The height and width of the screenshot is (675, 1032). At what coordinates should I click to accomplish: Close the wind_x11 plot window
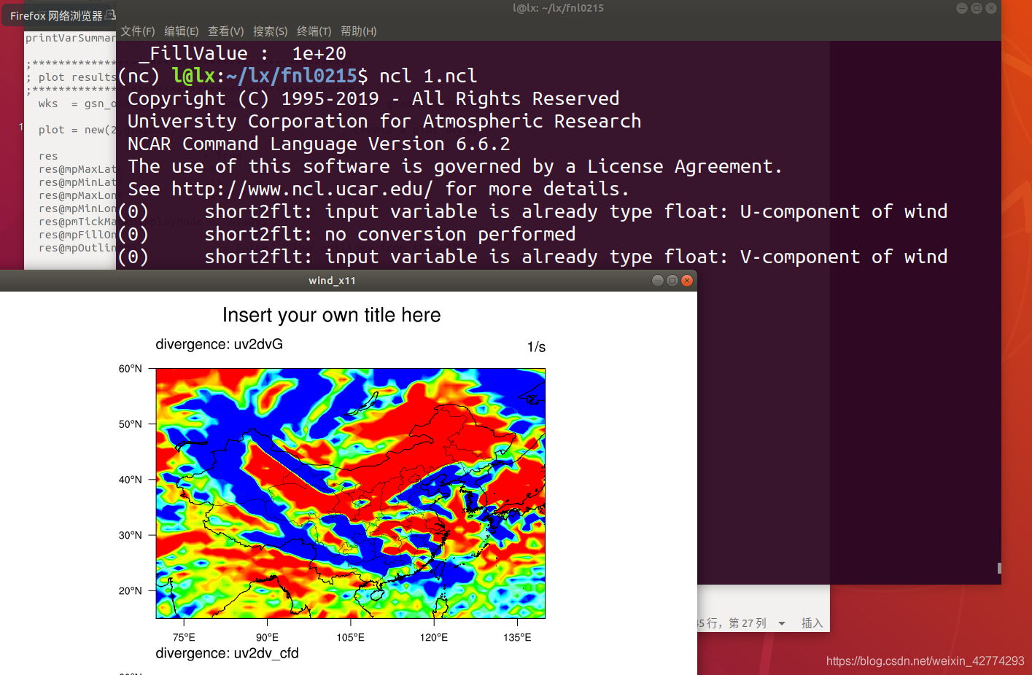click(687, 281)
